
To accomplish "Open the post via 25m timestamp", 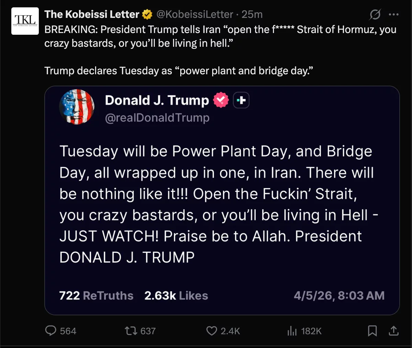I will coord(252,14).
